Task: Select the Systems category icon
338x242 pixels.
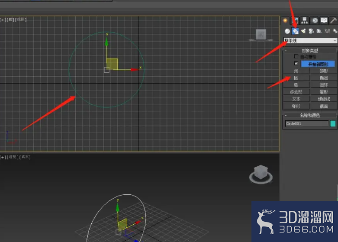Action: [335, 31]
